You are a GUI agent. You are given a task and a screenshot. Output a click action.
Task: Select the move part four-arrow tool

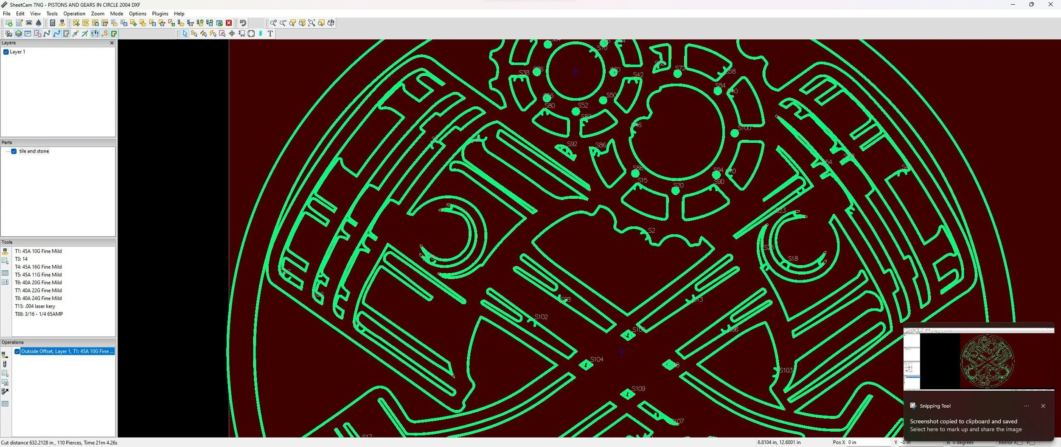coord(232,33)
